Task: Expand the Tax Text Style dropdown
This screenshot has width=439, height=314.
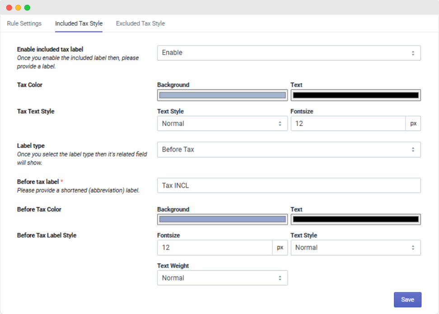Action: click(222, 124)
